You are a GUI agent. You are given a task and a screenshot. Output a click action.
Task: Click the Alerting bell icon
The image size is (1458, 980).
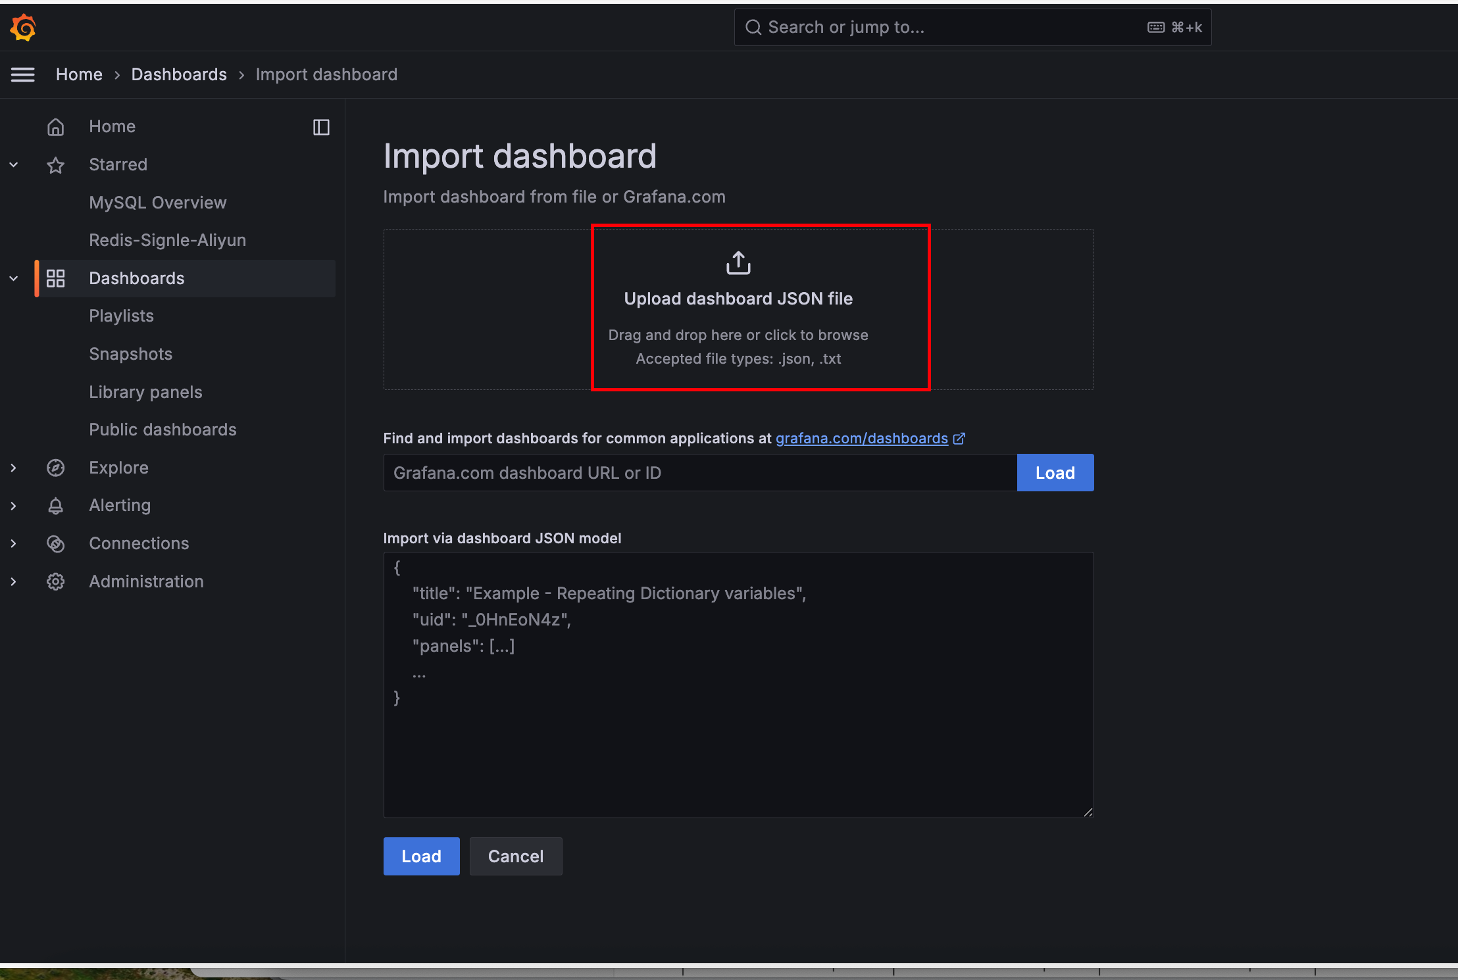click(x=56, y=506)
